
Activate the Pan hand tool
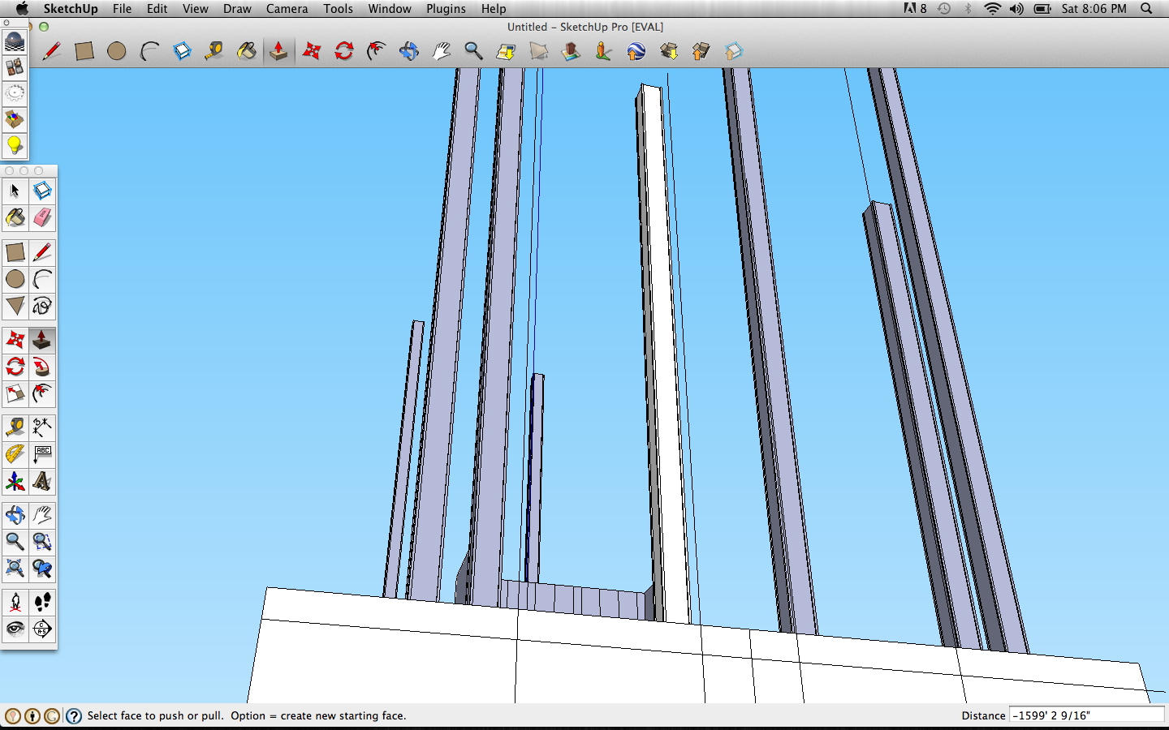click(x=441, y=51)
